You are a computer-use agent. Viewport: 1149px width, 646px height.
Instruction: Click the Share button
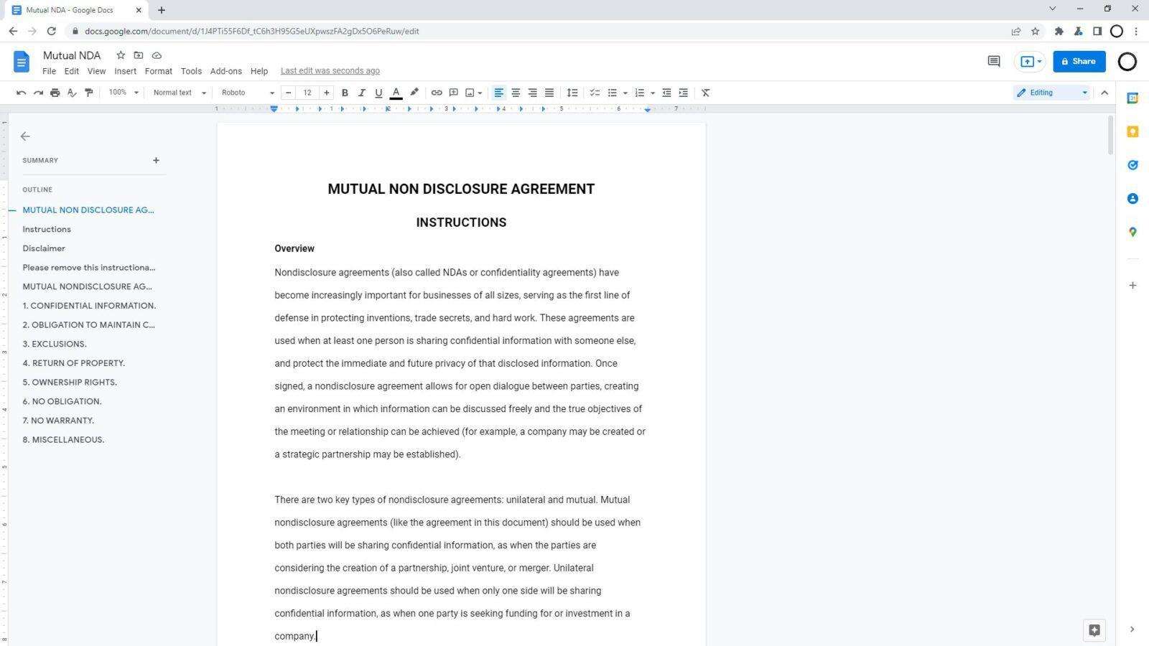[x=1079, y=61]
